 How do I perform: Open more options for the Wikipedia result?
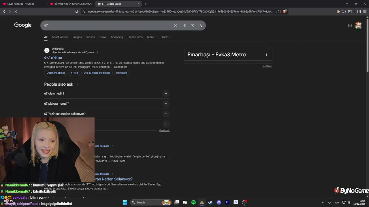[97, 52]
